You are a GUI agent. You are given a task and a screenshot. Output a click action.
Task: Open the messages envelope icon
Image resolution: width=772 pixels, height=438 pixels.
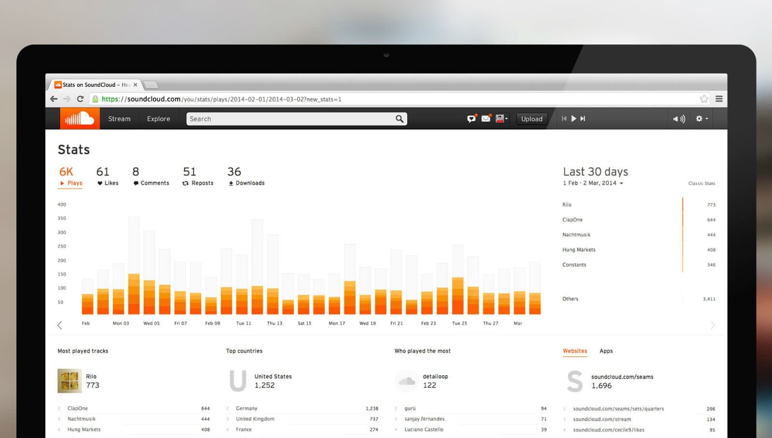coord(486,119)
